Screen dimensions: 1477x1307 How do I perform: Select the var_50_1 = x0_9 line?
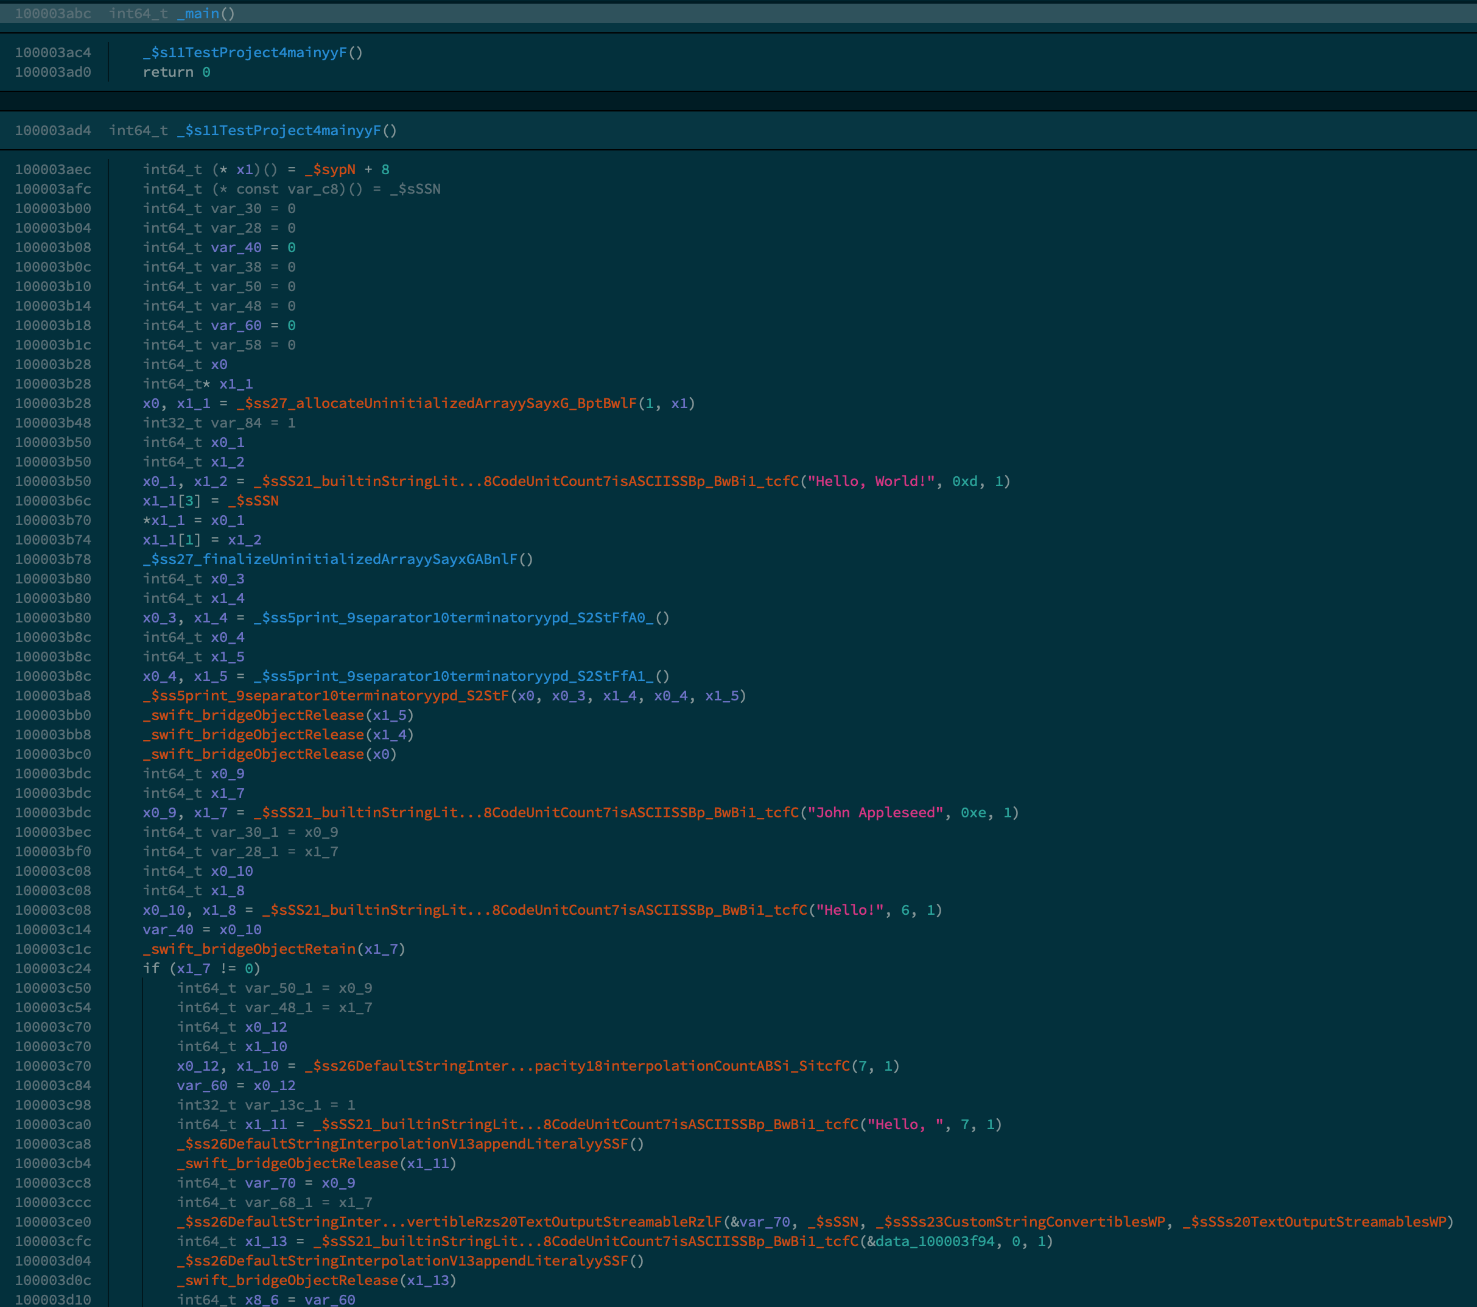coord(275,990)
